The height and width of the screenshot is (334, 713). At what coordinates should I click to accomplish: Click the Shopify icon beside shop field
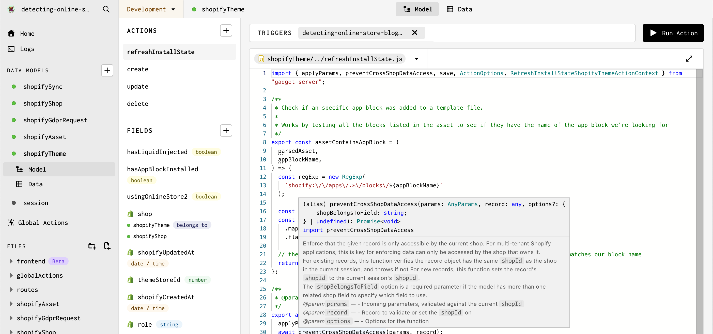pos(130,214)
